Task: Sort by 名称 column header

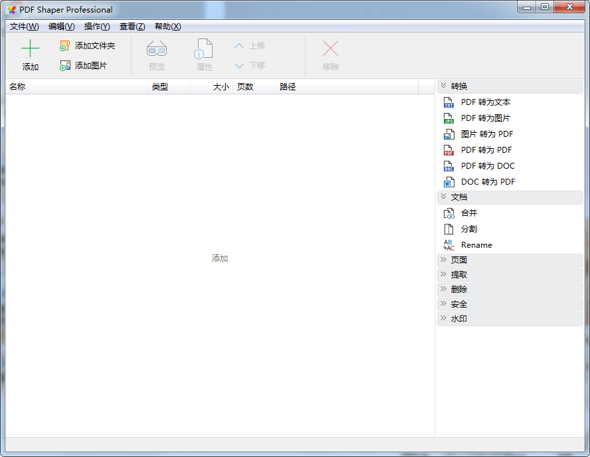Action: pos(77,87)
